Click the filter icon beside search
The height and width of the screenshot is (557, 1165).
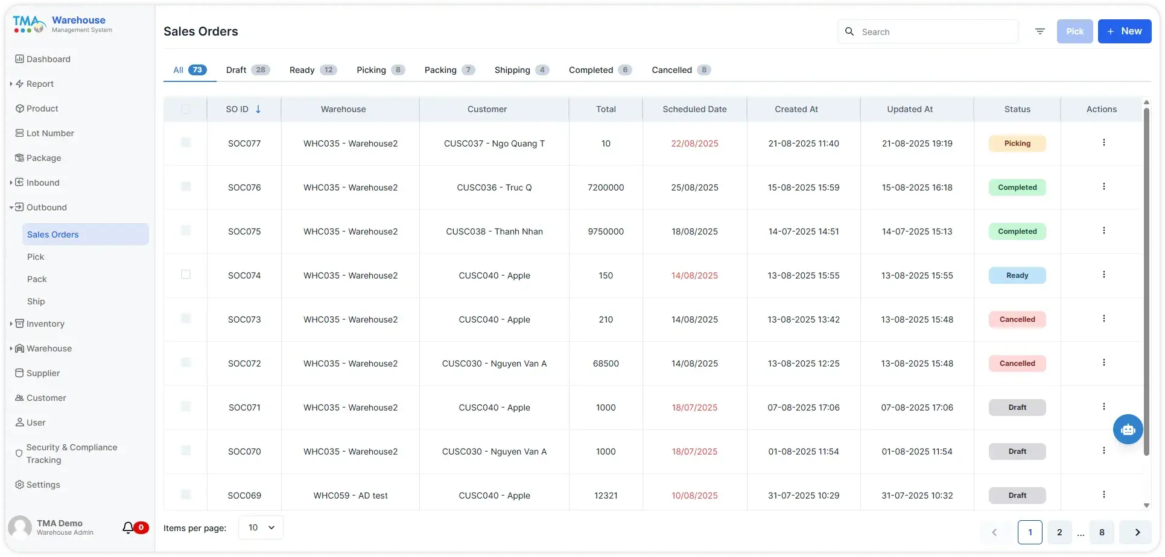(x=1040, y=31)
